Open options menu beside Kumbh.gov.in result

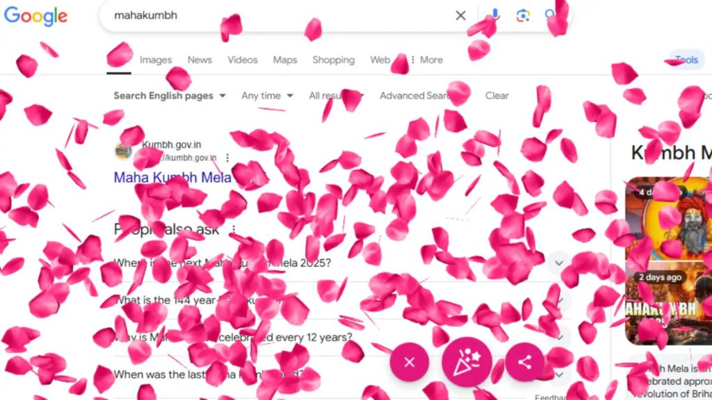pos(227,158)
